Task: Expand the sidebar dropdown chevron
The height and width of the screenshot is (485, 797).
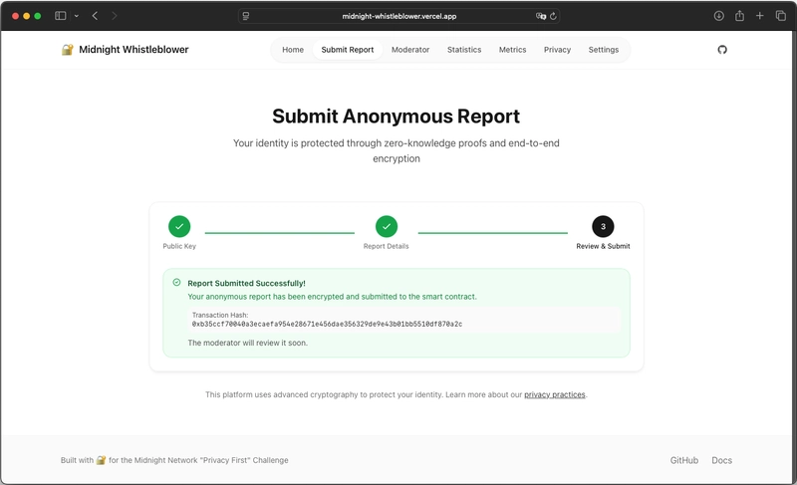Action: pyautogui.click(x=76, y=16)
